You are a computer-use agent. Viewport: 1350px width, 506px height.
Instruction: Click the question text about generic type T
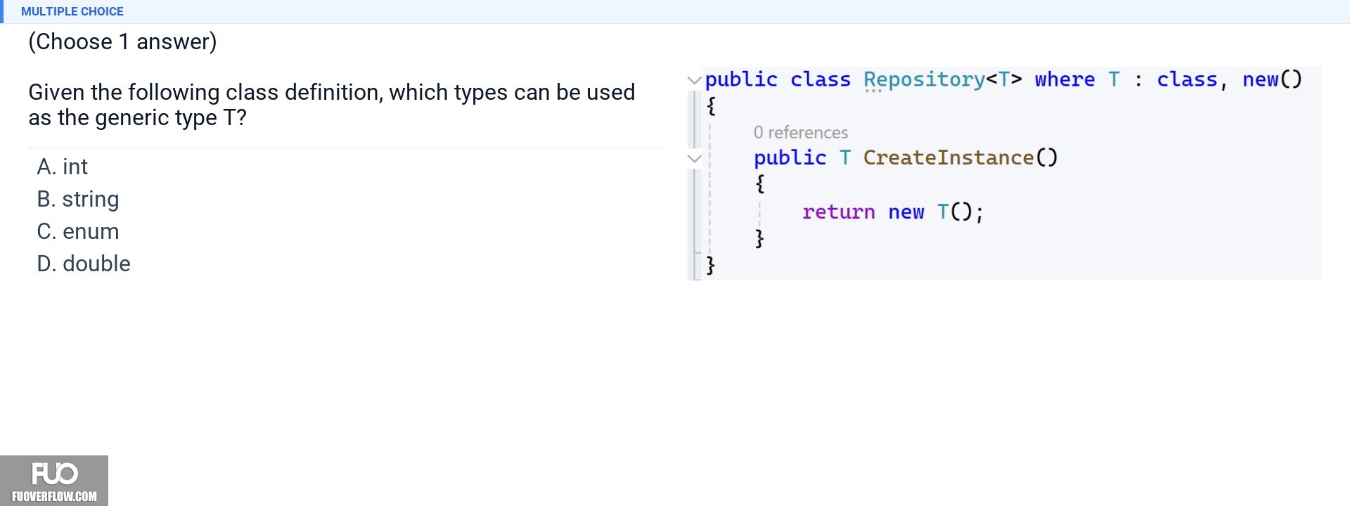pos(331,105)
